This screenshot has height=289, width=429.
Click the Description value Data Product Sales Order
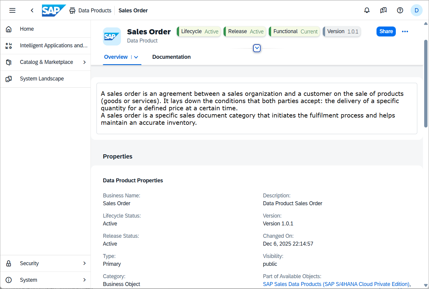pyautogui.click(x=293, y=203)
